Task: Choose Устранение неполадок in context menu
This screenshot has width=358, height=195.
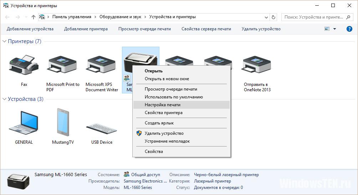Action: 181,141
